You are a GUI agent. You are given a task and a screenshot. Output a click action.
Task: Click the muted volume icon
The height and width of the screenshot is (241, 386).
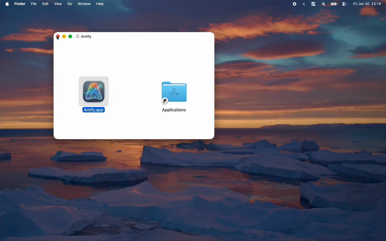(324, 4)
